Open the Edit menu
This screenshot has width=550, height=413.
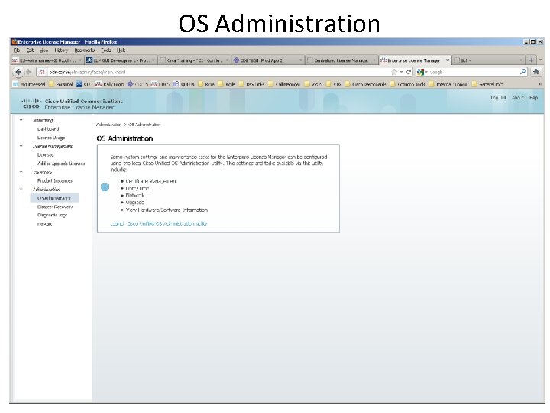coord(30,50)
